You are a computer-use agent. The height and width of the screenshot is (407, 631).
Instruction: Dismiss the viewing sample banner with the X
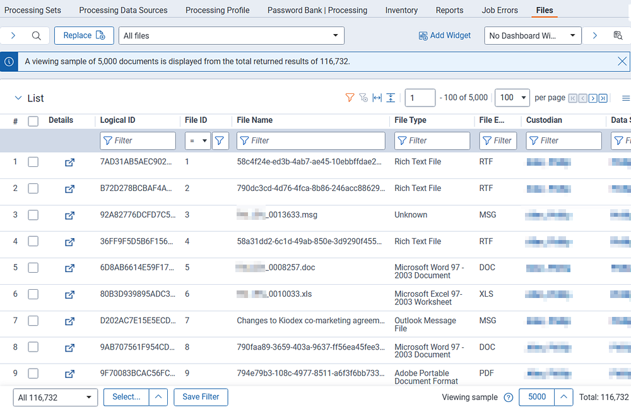point(622,61)
